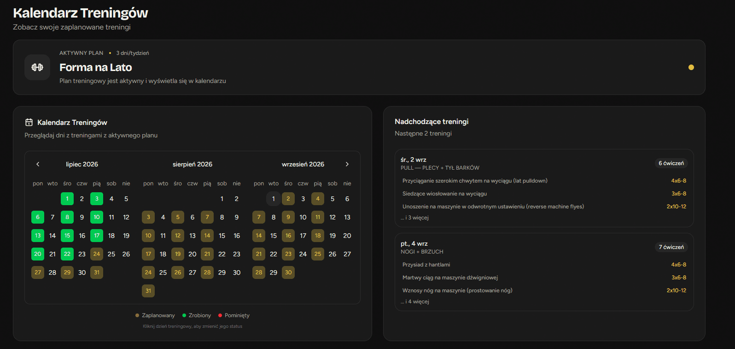Select planned day 5 in sierpień 2026
The image size is (735, 349).
tap(178, 217)
